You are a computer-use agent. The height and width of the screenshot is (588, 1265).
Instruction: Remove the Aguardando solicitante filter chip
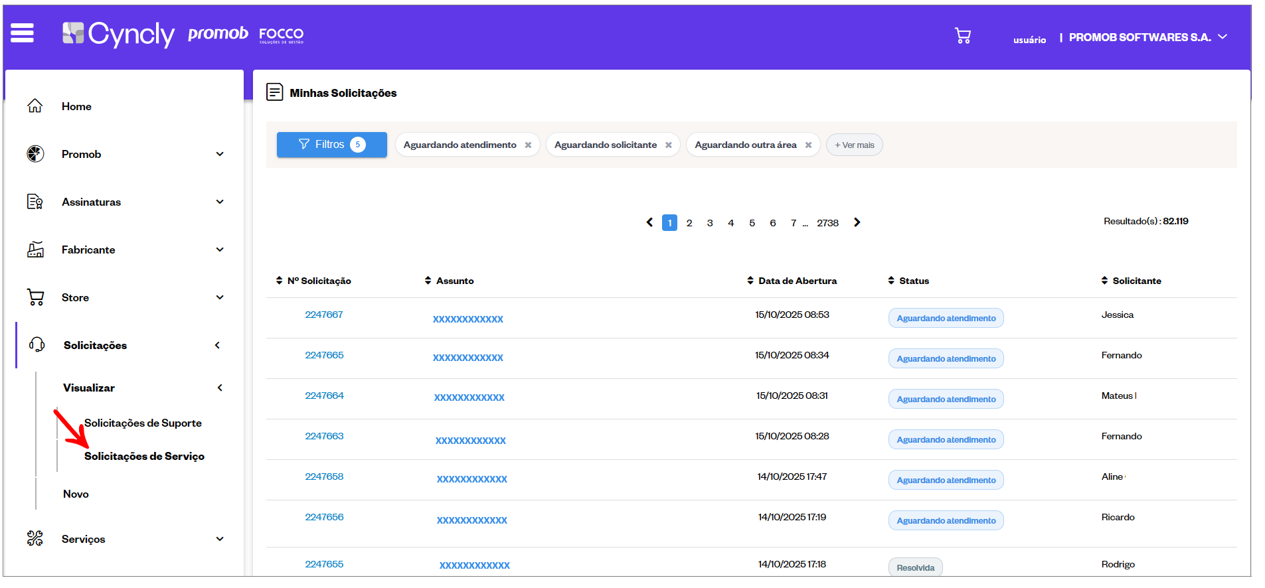[x=668, y=145]
